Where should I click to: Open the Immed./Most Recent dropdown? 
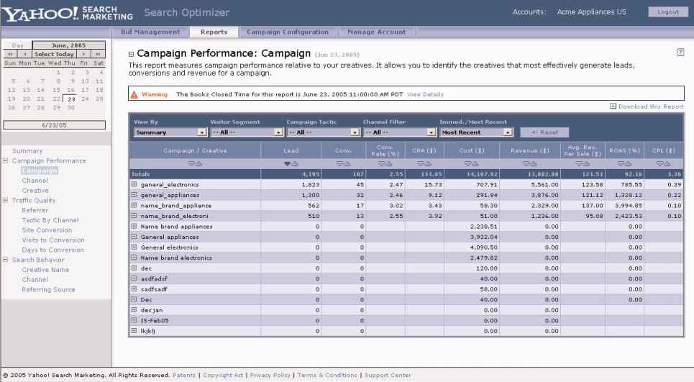[x=508, y=132]
